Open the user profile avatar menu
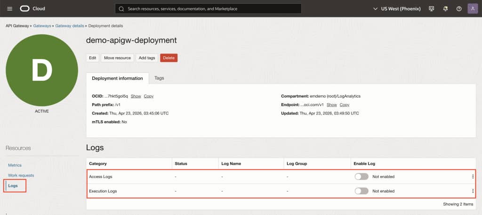 [x=473, y=8]
